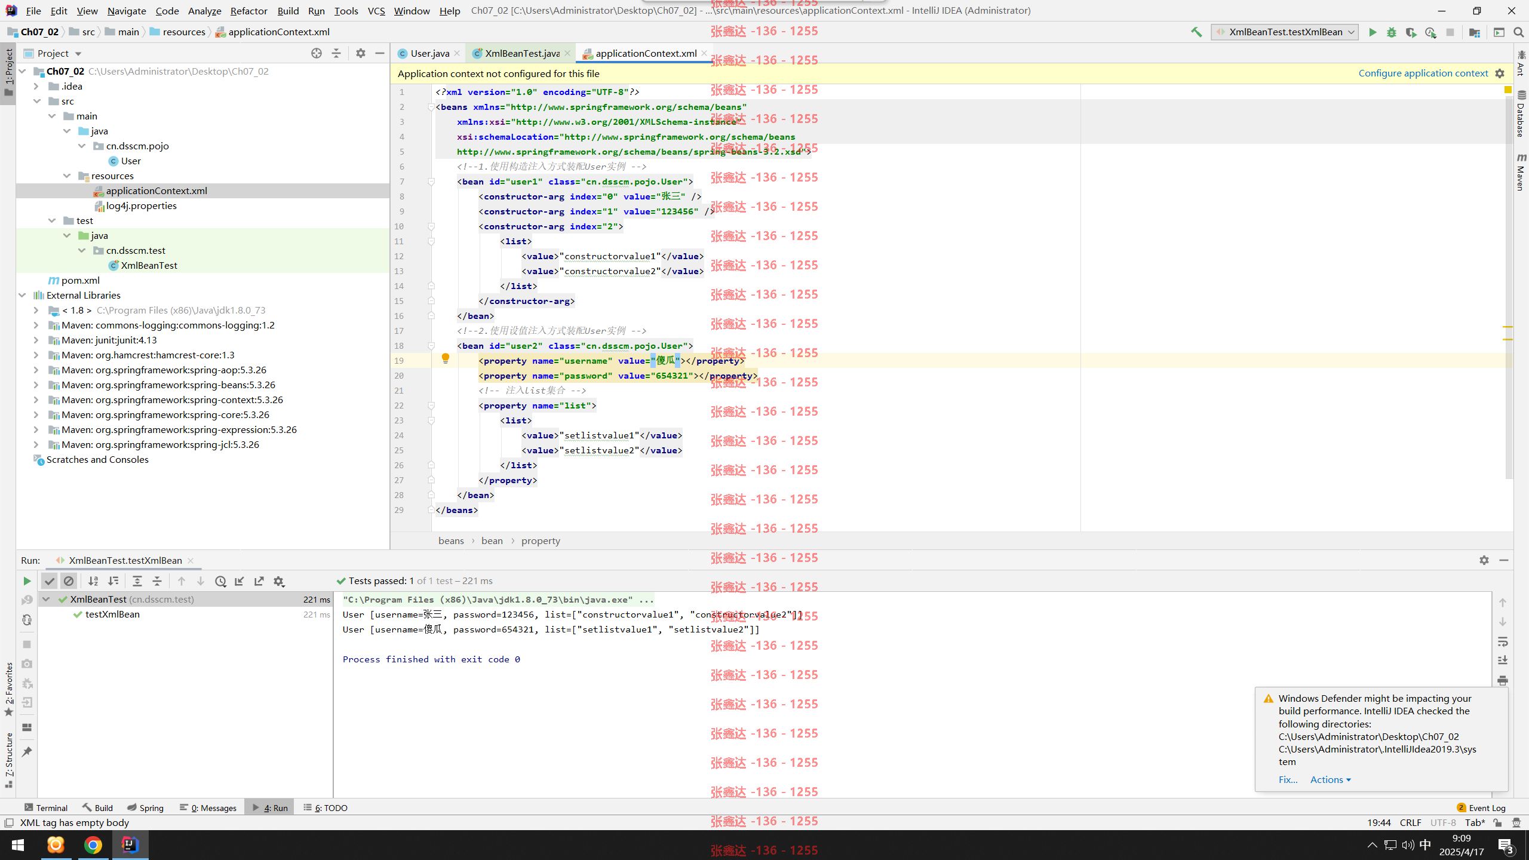Open the VCS menu
The width and height of the screenshot is (1529, 860).
(376, 11)
